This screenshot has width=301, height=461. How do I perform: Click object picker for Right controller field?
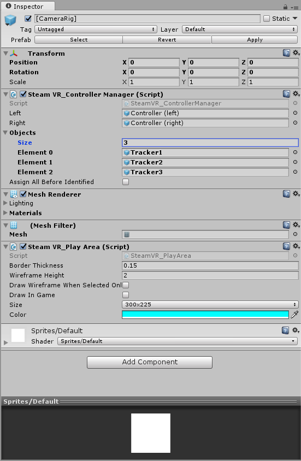[x=295, y=122]
